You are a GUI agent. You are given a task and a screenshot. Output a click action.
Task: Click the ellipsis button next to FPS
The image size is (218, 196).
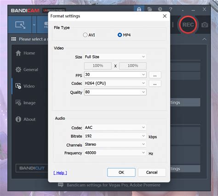[155, 75]
